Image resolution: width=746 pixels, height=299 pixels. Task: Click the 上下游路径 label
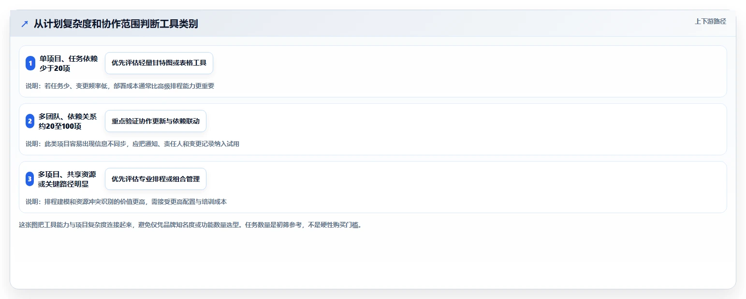(710, 21)
